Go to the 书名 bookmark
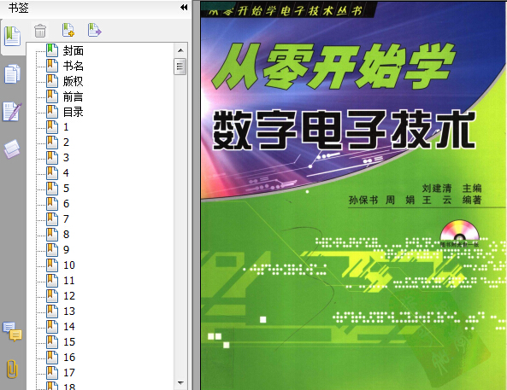 (x=74, y=66)
